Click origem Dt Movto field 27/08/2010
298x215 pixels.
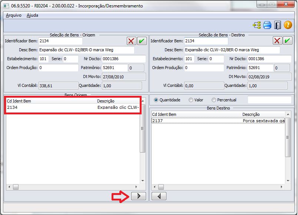(124, 77)
